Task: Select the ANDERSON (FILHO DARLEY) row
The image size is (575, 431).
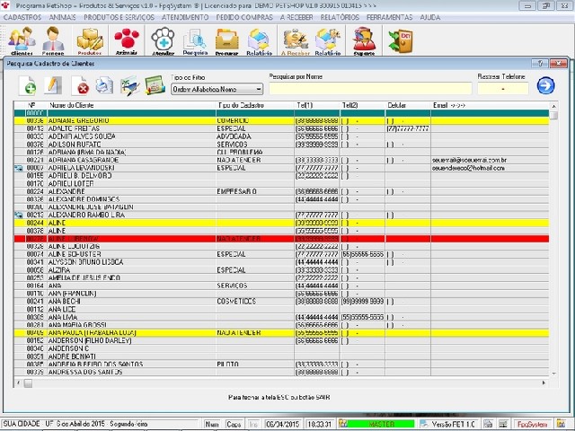Action: (x=281, y=340)
